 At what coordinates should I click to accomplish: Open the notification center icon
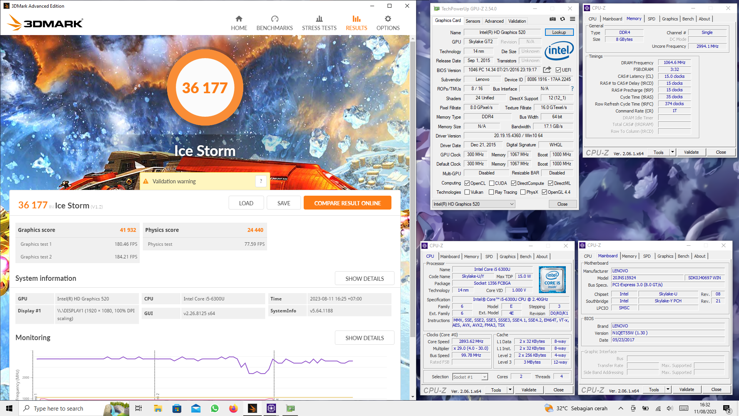click(727, 408)
